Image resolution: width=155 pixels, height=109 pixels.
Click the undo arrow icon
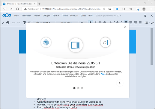point(14,23)
